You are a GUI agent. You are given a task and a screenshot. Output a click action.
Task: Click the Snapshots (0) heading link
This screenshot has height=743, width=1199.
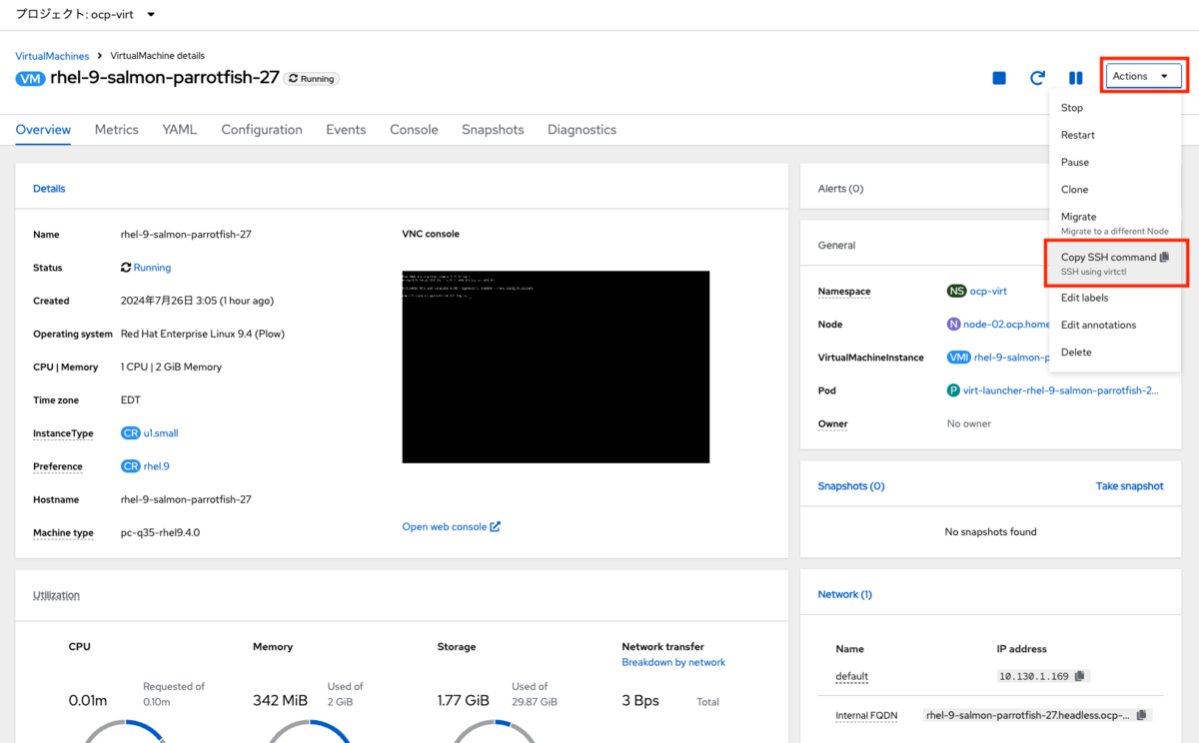(x=851, y=486)
